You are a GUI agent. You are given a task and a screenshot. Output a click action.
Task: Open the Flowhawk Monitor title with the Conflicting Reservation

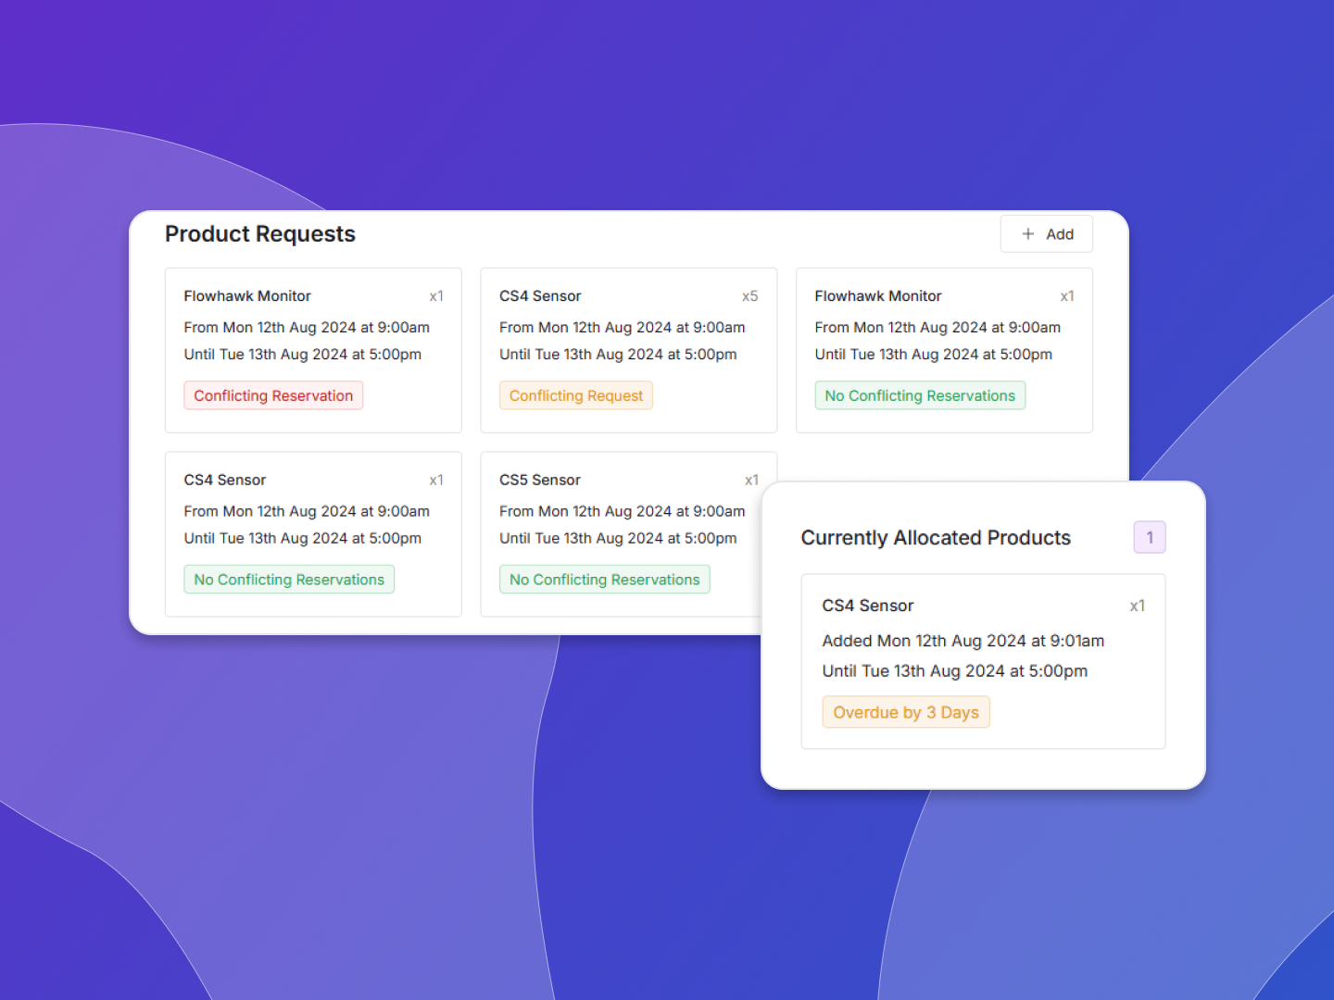tap(247, 296)
